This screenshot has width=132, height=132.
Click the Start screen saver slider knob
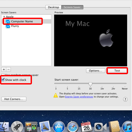(90, 84)
